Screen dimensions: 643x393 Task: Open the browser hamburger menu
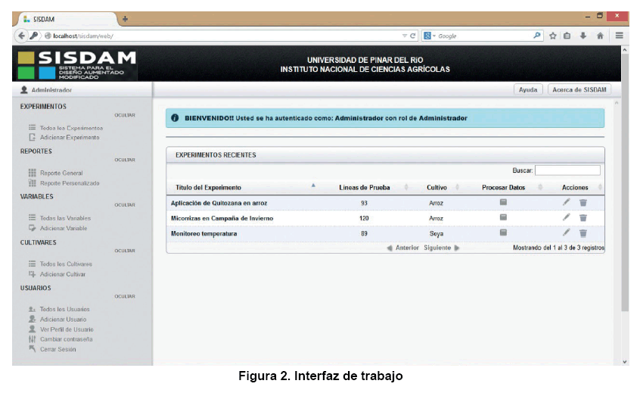(x=619, y=36)
